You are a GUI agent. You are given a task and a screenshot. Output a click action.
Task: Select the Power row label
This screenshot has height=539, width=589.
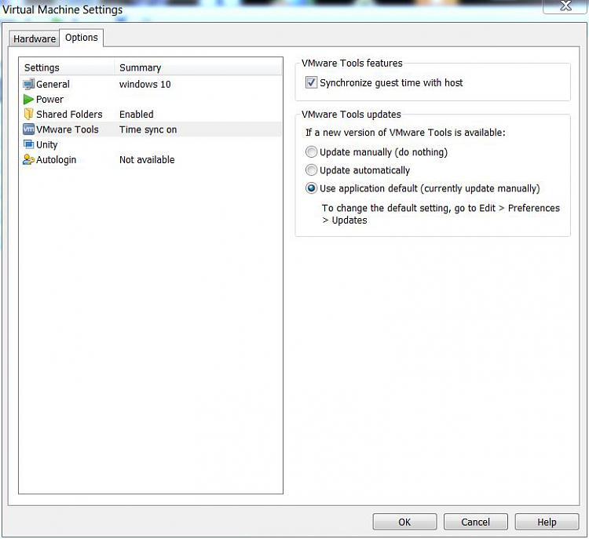point(50,100)
